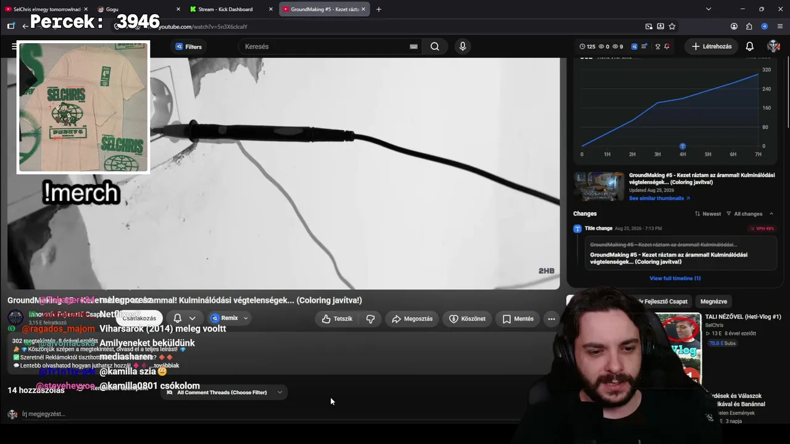Click the blue vidIQ extension icon in browser toolbar

click(765, 27)
